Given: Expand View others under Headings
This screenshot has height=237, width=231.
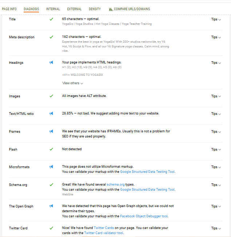Looking at the screenshot, I should (x=73, y=83).
